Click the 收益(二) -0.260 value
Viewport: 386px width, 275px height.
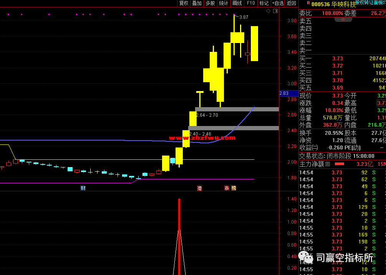click(335, 148)
